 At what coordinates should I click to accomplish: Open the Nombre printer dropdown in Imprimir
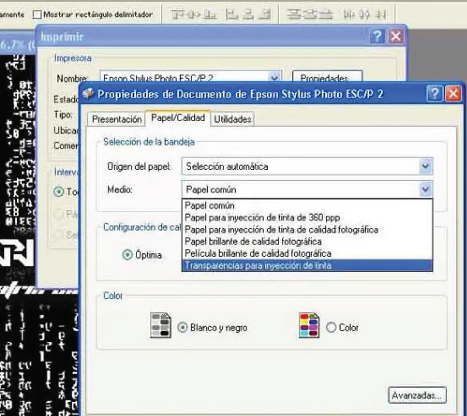[274, 78]
